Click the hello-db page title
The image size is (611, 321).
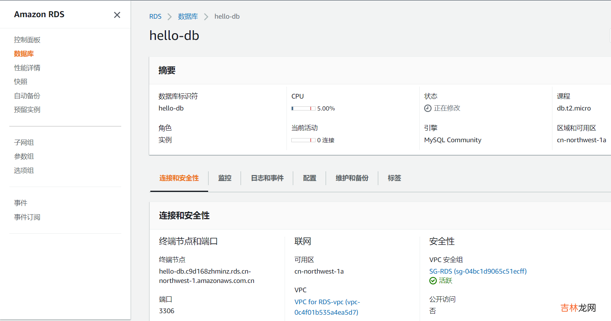click(x=174, y=35)
